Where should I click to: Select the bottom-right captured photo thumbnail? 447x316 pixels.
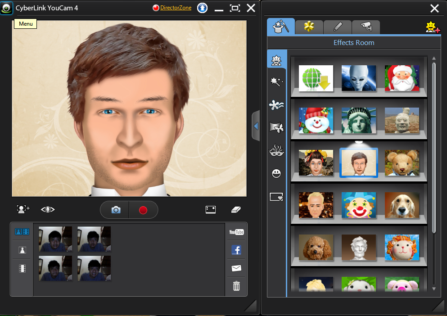(94, 268)
